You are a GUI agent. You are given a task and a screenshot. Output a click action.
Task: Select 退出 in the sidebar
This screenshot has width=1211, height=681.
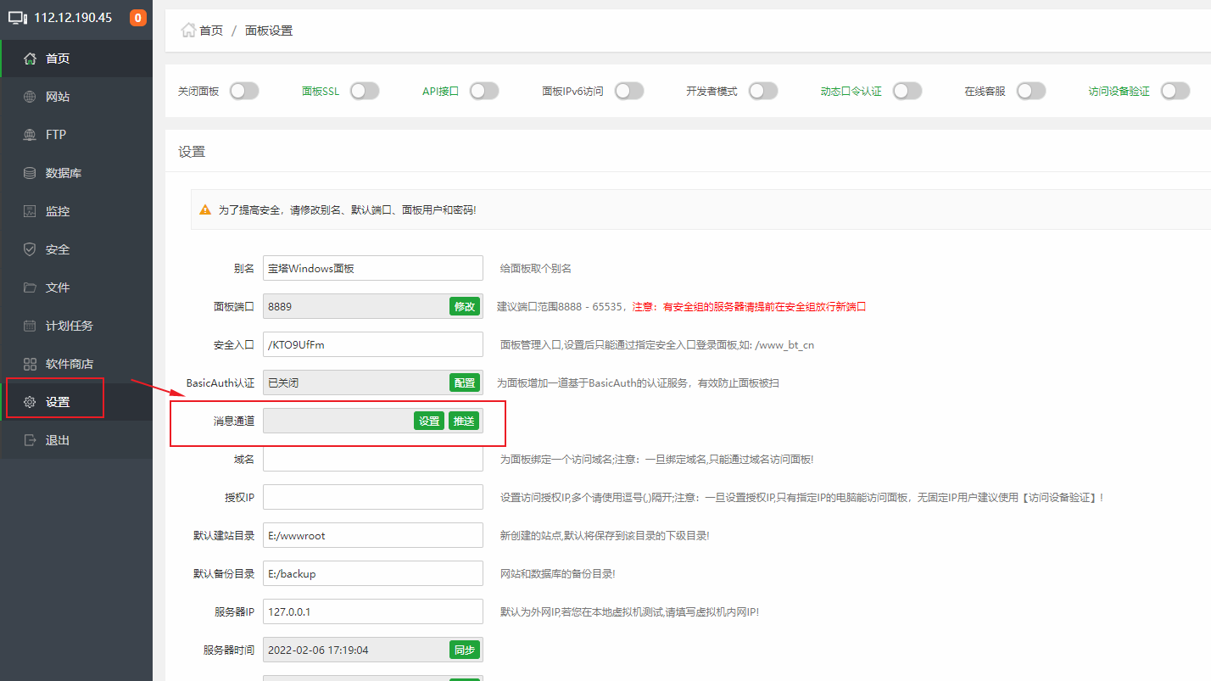point(76,440)
